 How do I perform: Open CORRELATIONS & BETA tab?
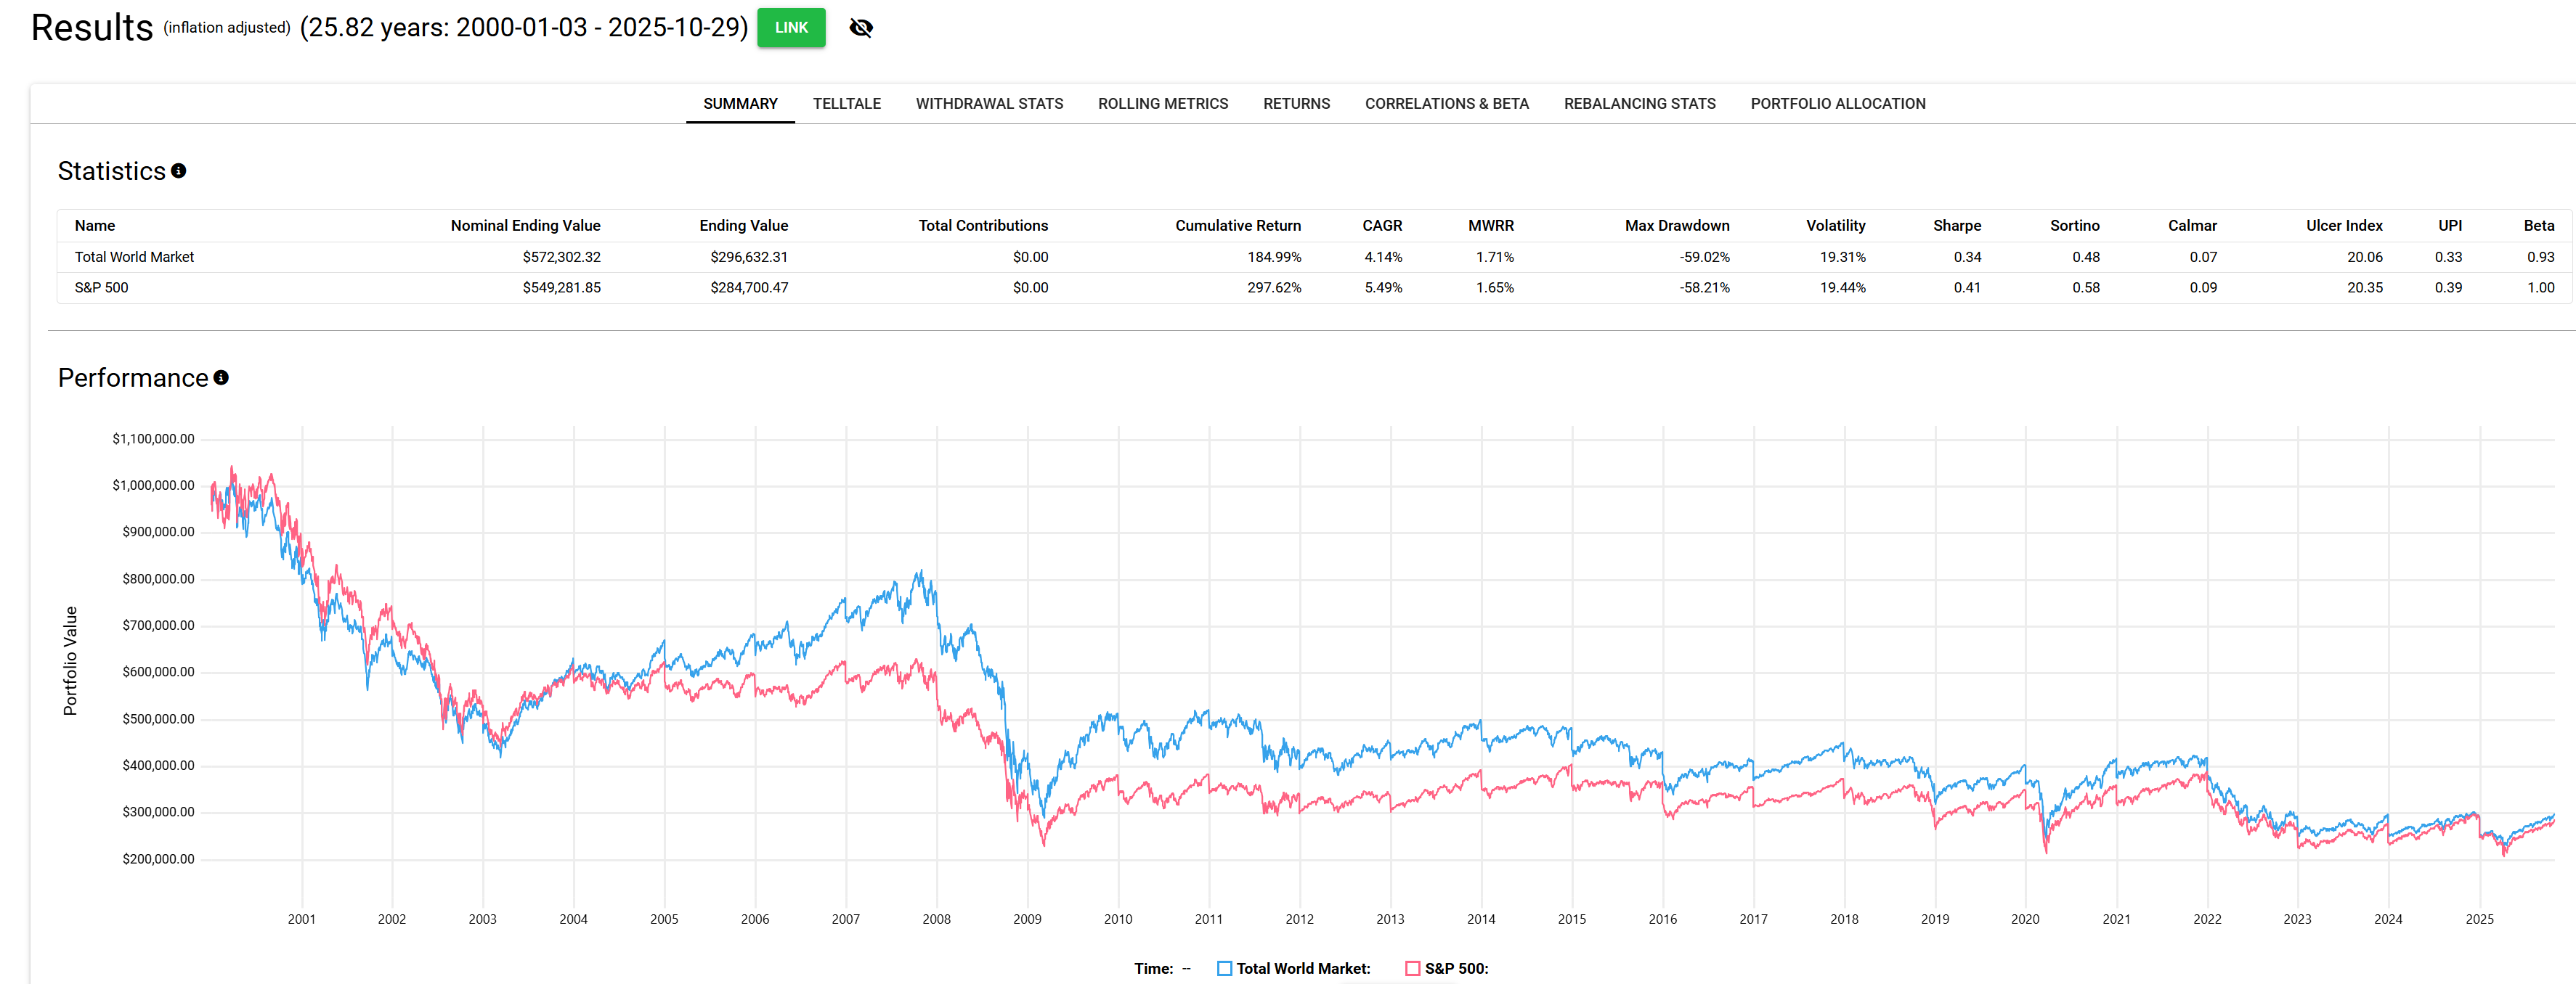(1446, 104)
